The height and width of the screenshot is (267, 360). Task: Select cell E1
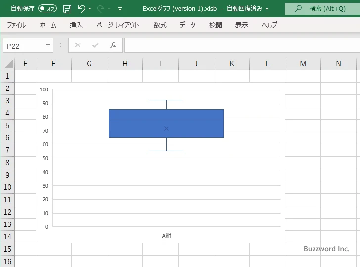pos(25,76)
